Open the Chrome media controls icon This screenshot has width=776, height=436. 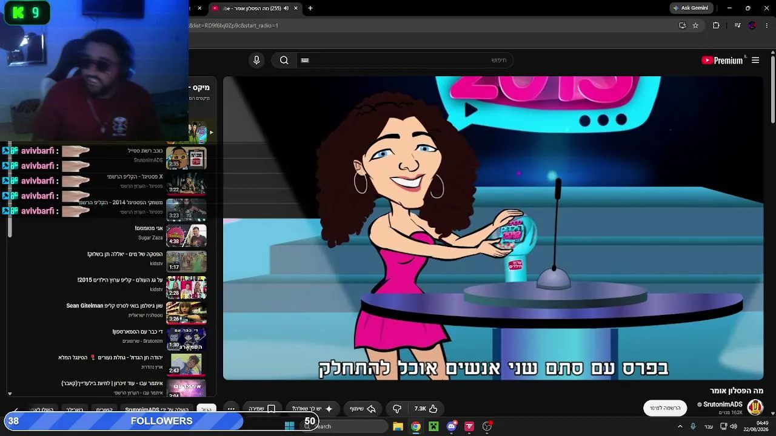coord(737,25)
